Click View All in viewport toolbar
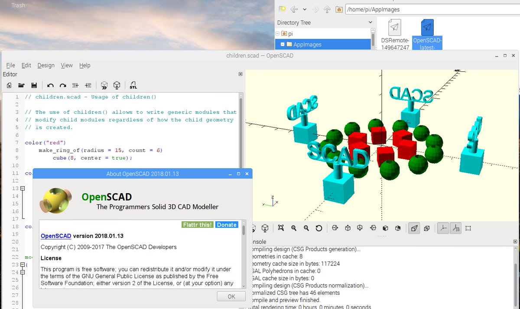Viewport: 520px width, 309px height. [281, 228]
